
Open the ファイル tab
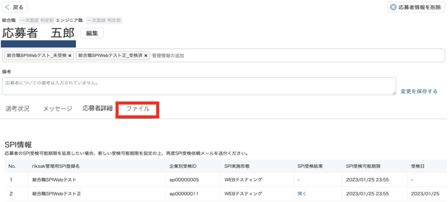[x=138, y=109]
